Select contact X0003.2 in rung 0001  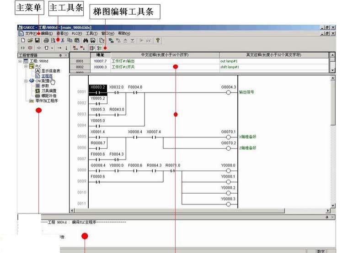pos(98,90)
